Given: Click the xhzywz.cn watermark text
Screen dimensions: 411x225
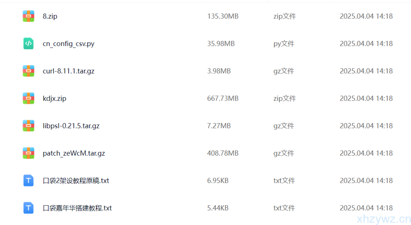Looking at the screenshot, I should [383, 219].
